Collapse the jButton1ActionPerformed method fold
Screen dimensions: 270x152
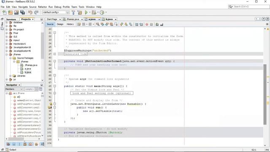(54, 61)
